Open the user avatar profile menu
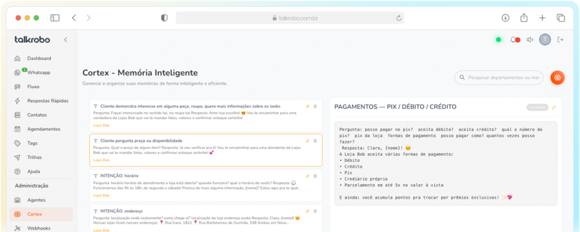This screenshot has width=580, height=232. [x=545, y=40]
